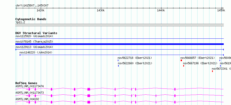This screenshot has height=105, width=231.
Task: Click the largest exon of transcript NM_004192
Action: pyautogui.click(x=89, y=102)
